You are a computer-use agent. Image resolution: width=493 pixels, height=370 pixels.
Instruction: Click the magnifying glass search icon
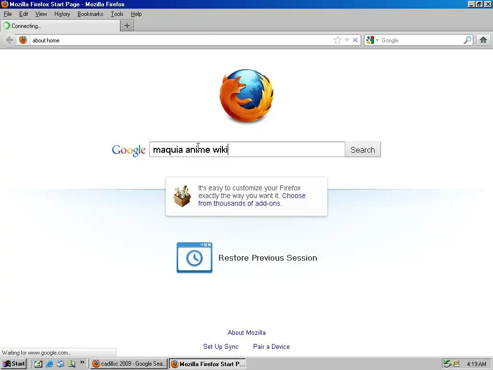(467, 40)
